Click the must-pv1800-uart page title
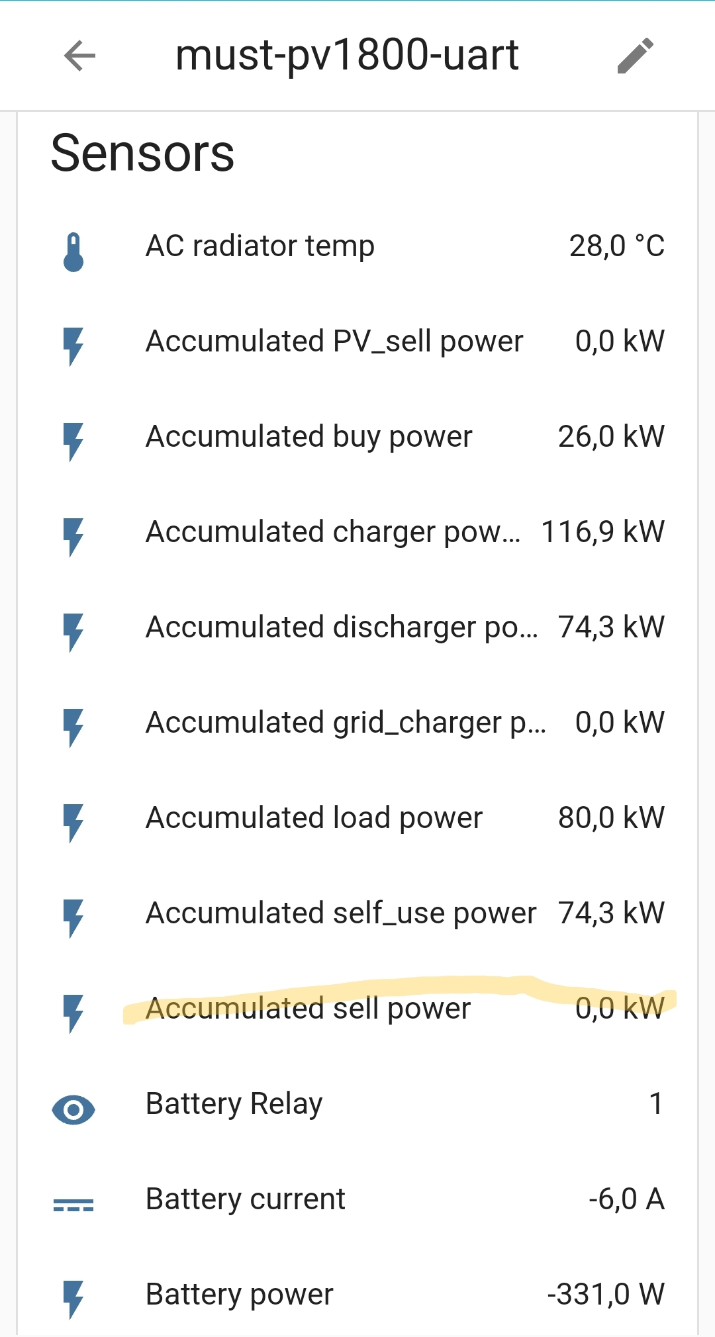Viewport: 715px width, 1337px height. (347, 56)
